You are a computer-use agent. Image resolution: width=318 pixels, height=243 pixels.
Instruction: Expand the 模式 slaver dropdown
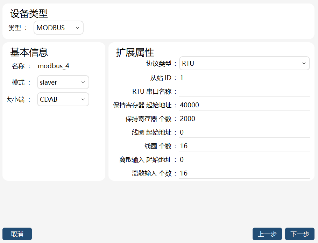pos(63,82)
